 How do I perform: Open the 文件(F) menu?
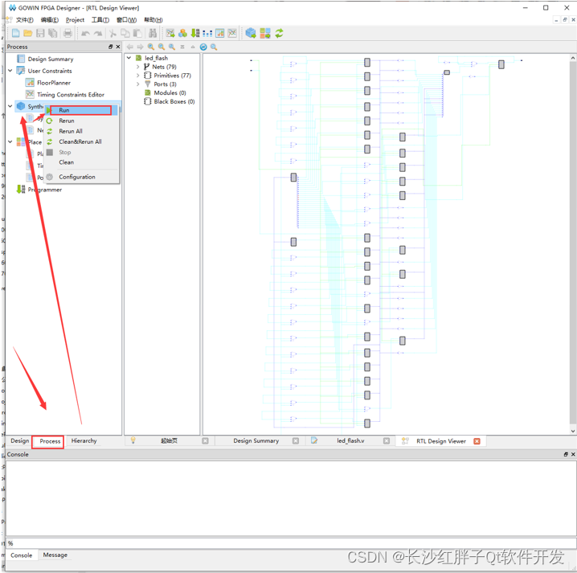24,20
